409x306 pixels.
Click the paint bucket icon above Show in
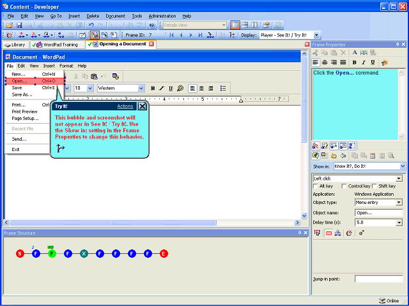tap(343, 156)
